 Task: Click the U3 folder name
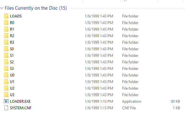tap(12, 95)
